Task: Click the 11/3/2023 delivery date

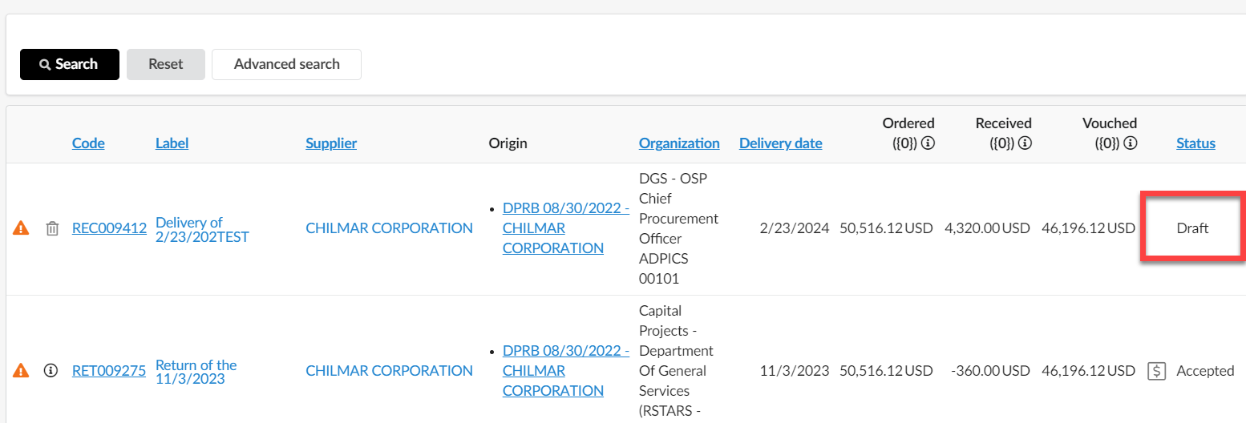Action: 795,371
